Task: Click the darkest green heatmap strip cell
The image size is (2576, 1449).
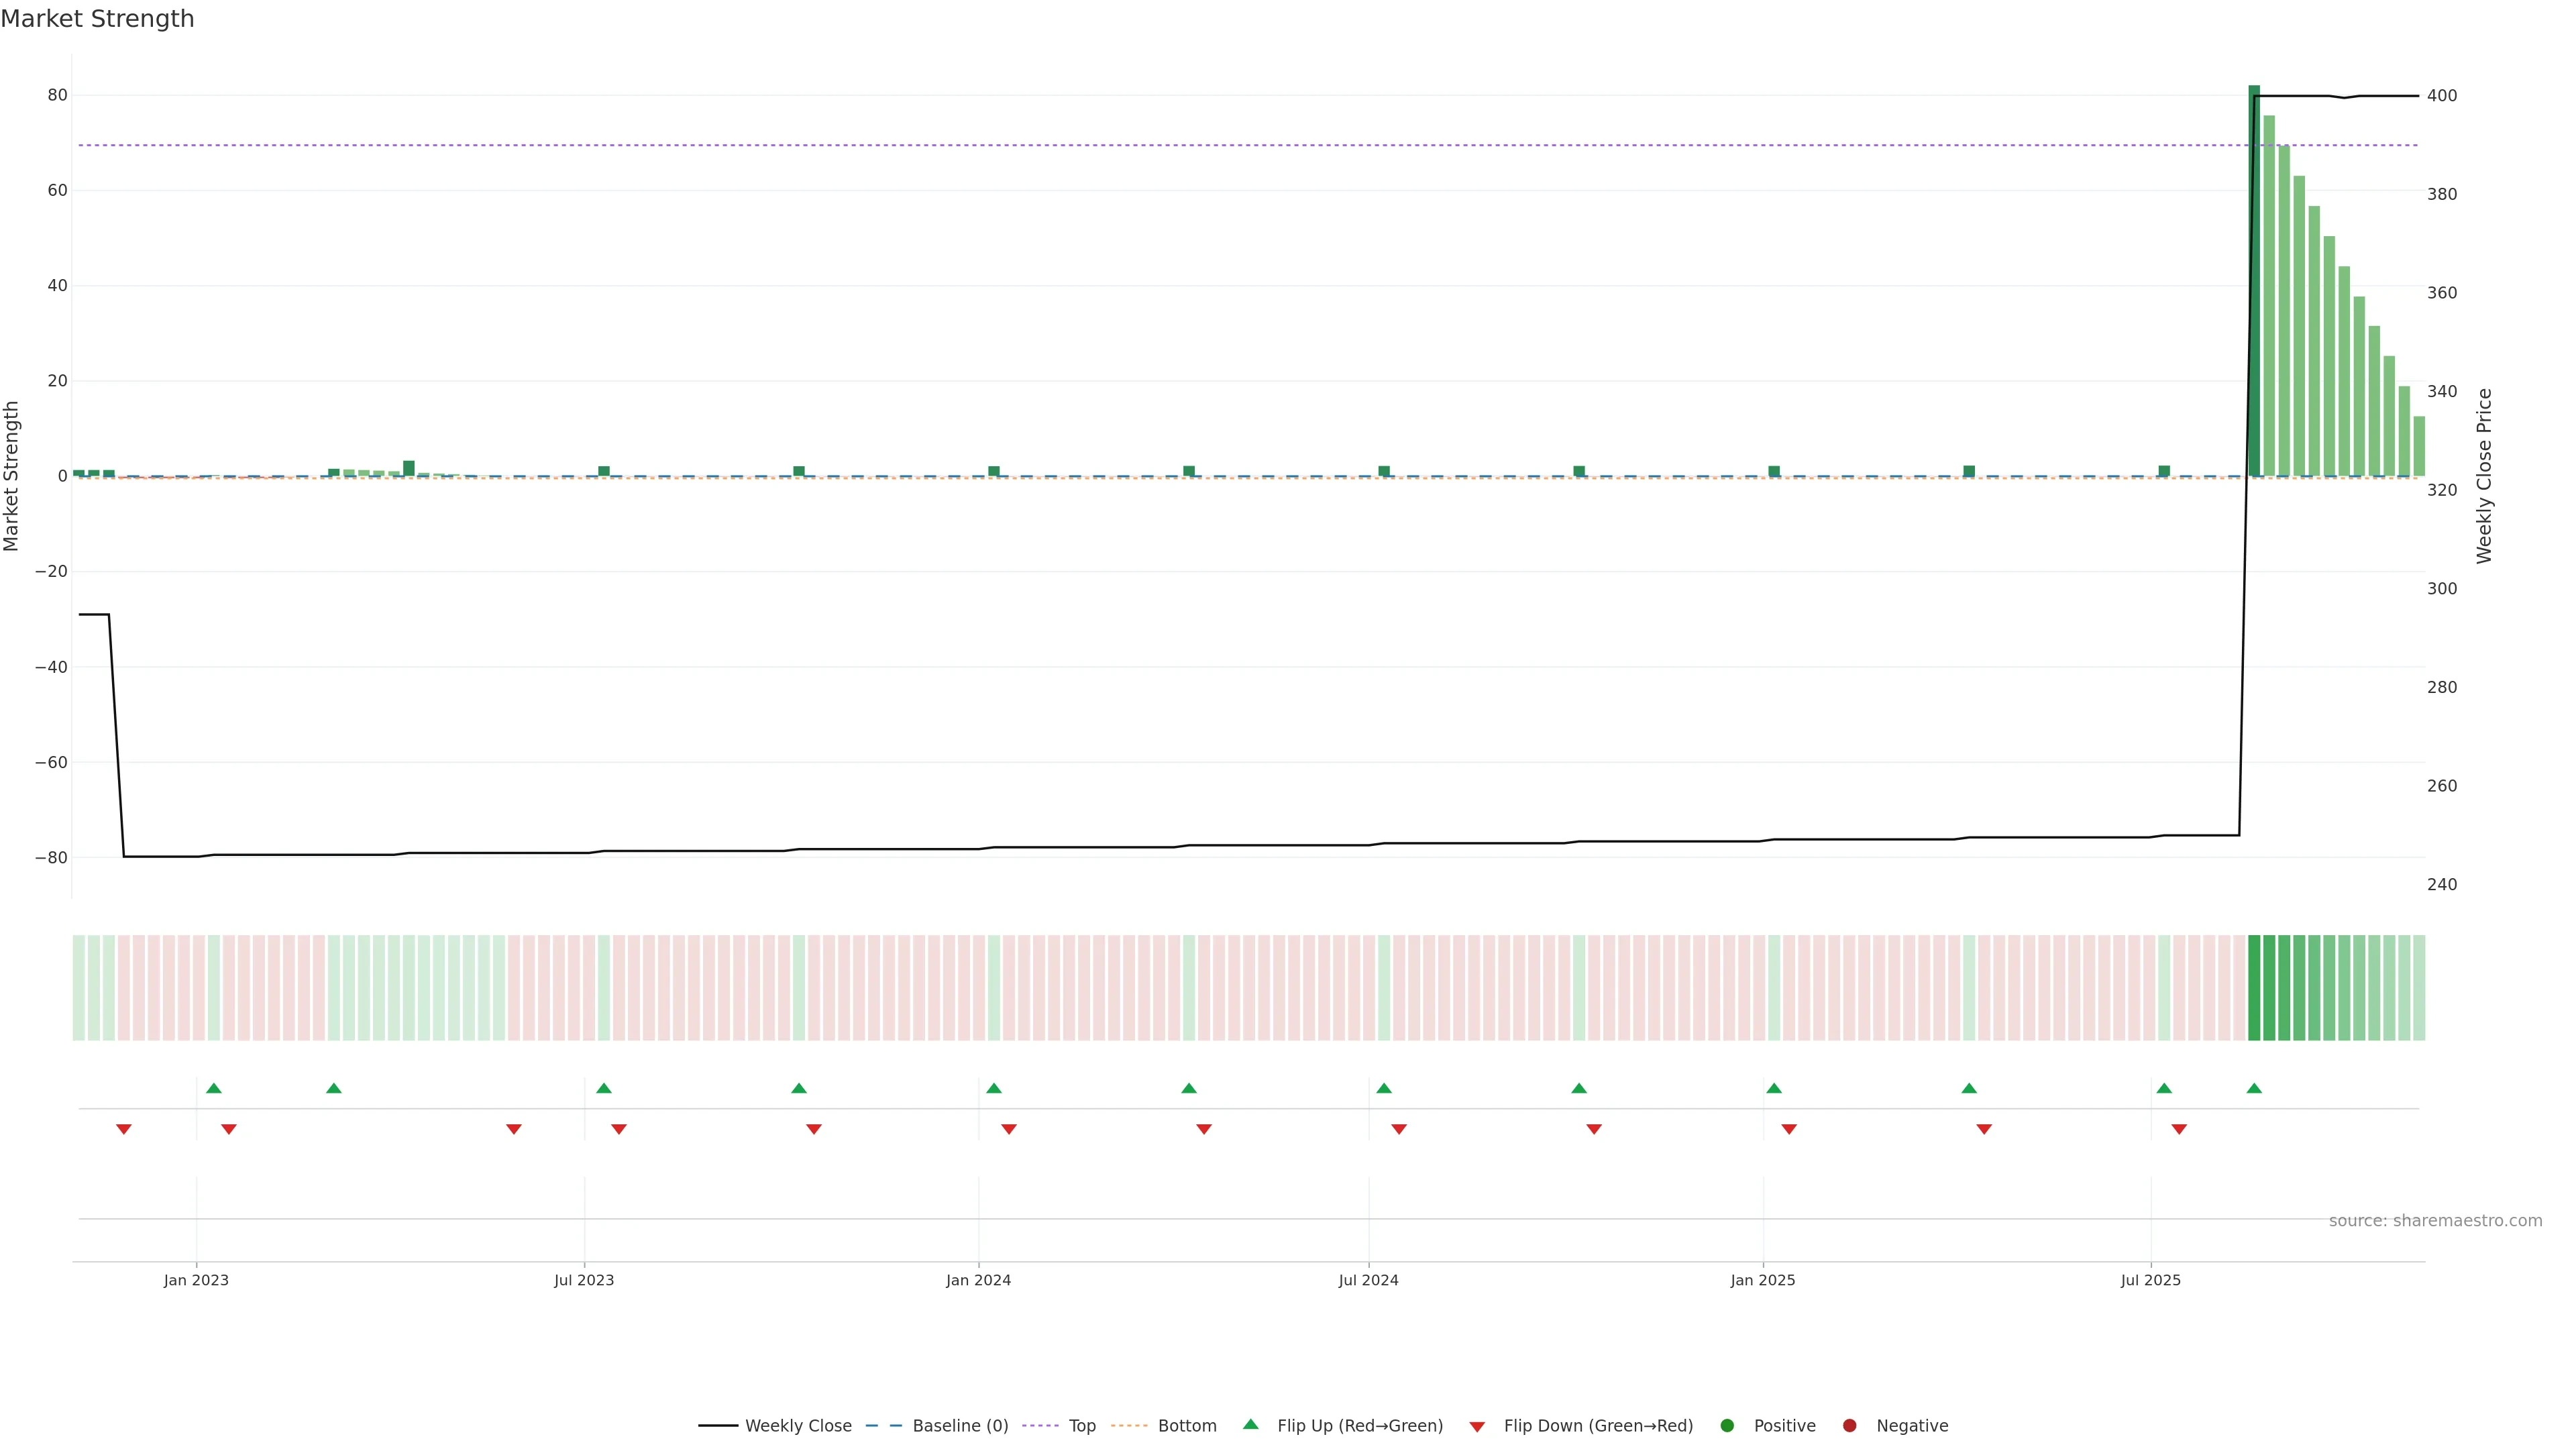Action: pyautogui.click(x=2254, y=988)
